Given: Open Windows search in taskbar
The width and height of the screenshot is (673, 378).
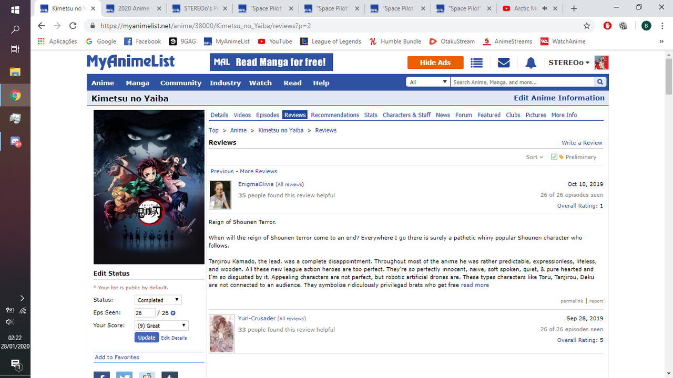Looking at the screenshot, I should [15, 29].
